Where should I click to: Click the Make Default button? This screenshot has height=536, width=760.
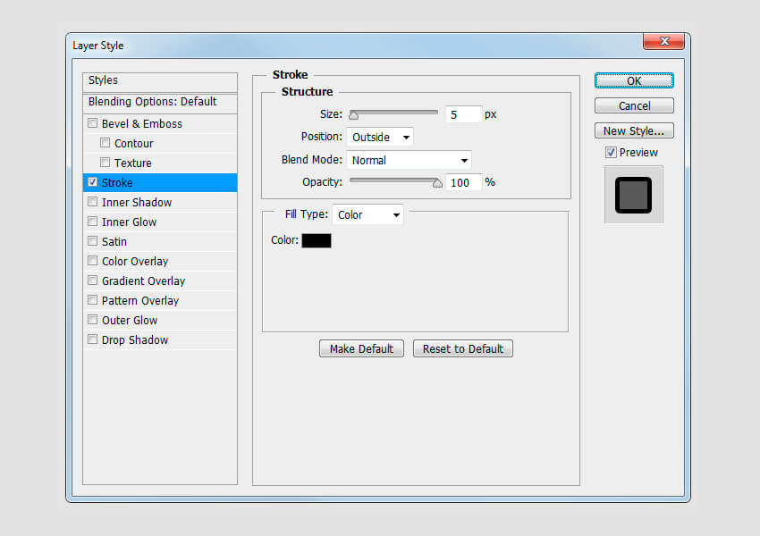point(361,348)
